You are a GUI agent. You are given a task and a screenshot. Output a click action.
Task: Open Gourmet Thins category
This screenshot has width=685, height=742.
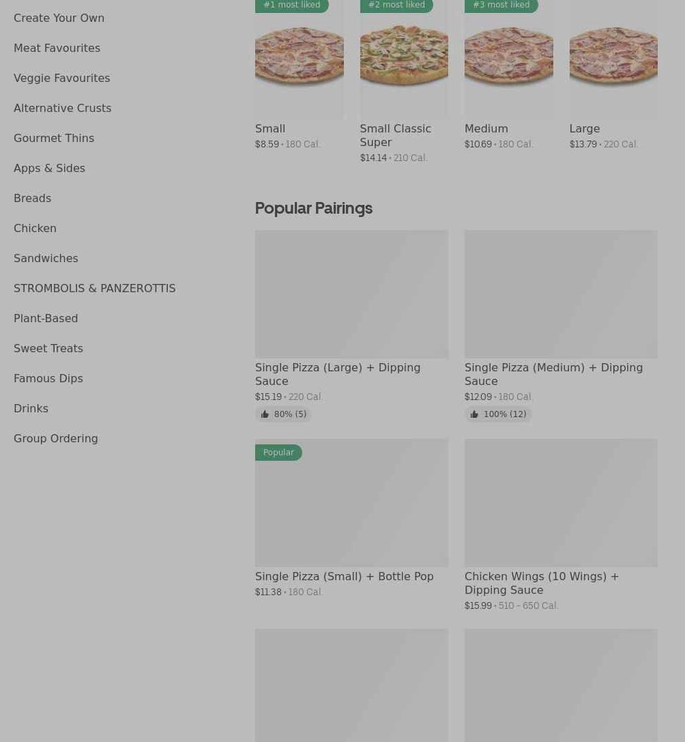(x=54, y=138)
